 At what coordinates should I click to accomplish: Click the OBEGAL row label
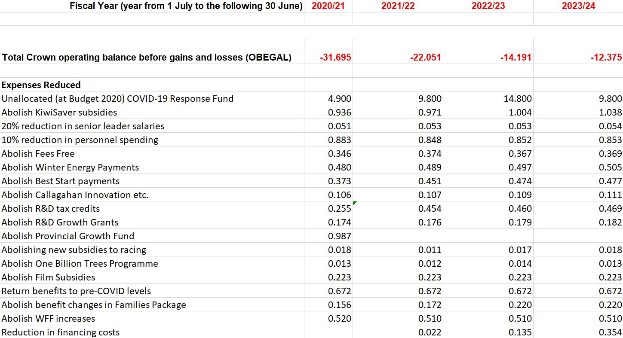point(147,58)
